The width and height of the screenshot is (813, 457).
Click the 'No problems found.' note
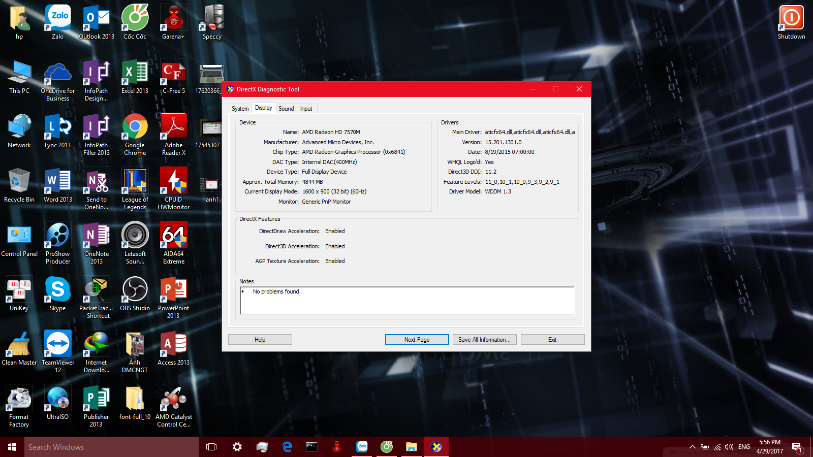(x=277, y=291)
